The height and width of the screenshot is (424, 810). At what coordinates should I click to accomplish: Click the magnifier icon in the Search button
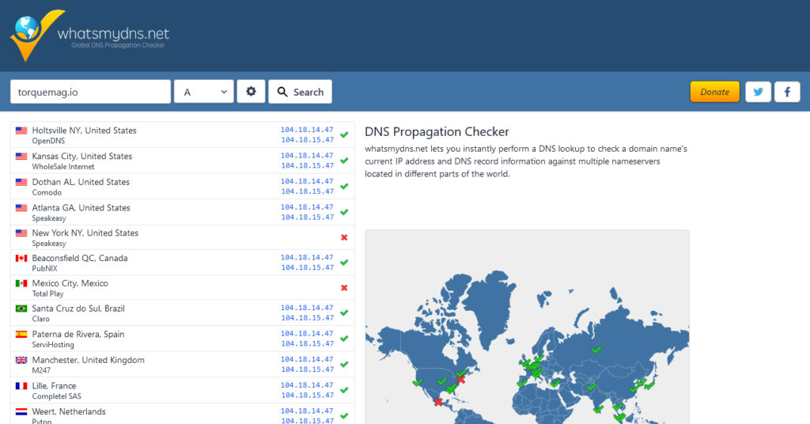[x=282, y=92]
